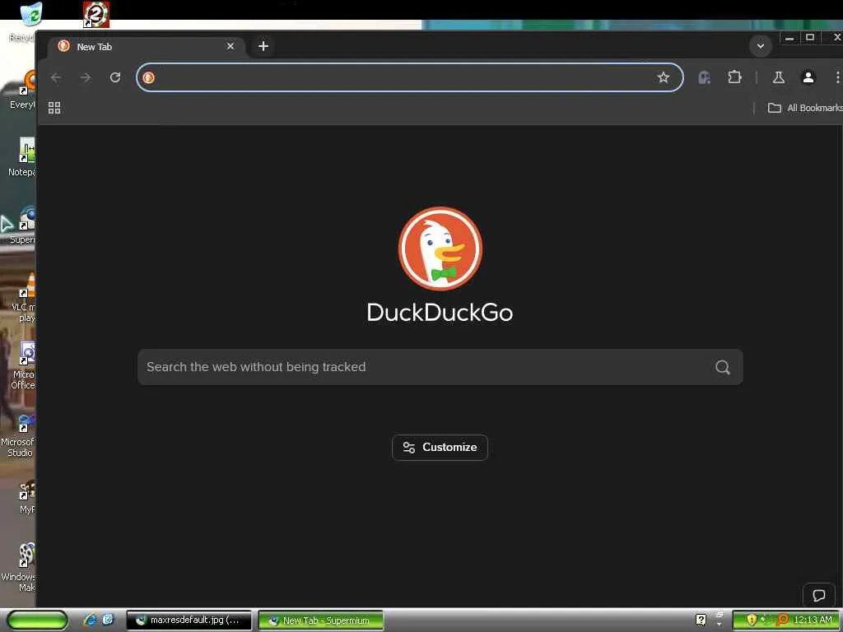This screenshot has width=843, height=632.
Task: Click the security shield tray icon
Action: click(751, 620)
